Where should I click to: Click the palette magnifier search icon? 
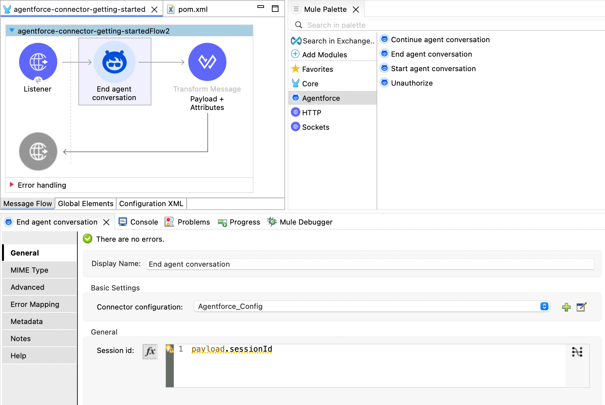(299, 25)
